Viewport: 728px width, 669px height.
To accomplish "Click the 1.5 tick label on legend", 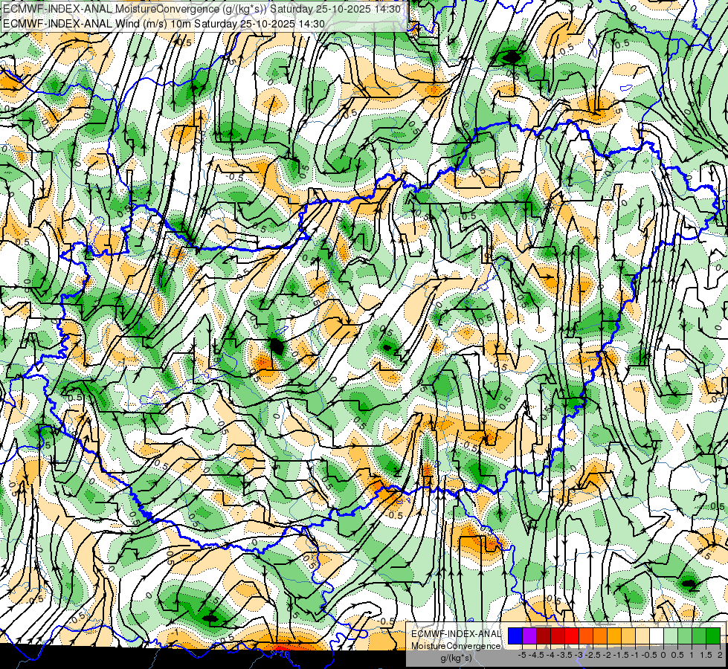I will click(706, 655).
